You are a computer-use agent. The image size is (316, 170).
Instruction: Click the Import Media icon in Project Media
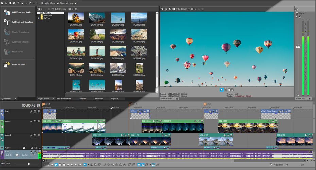[x=39, y=9]
